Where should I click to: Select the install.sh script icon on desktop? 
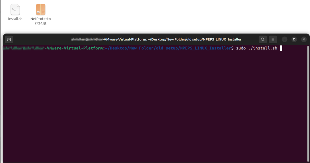tap(15, 10)
